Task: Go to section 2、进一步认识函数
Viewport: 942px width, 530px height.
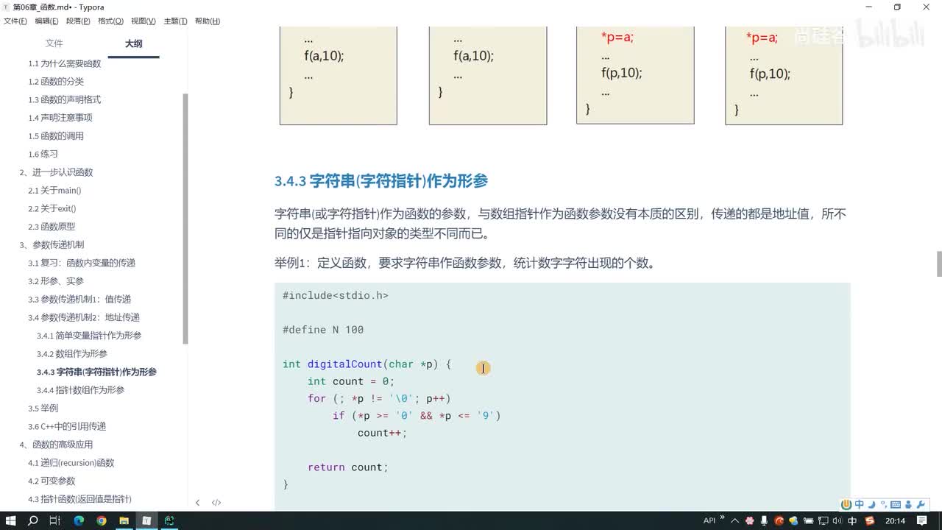Action: [56, 172]
